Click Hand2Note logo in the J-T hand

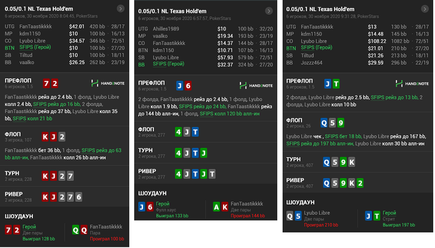(x=412, y=83)
